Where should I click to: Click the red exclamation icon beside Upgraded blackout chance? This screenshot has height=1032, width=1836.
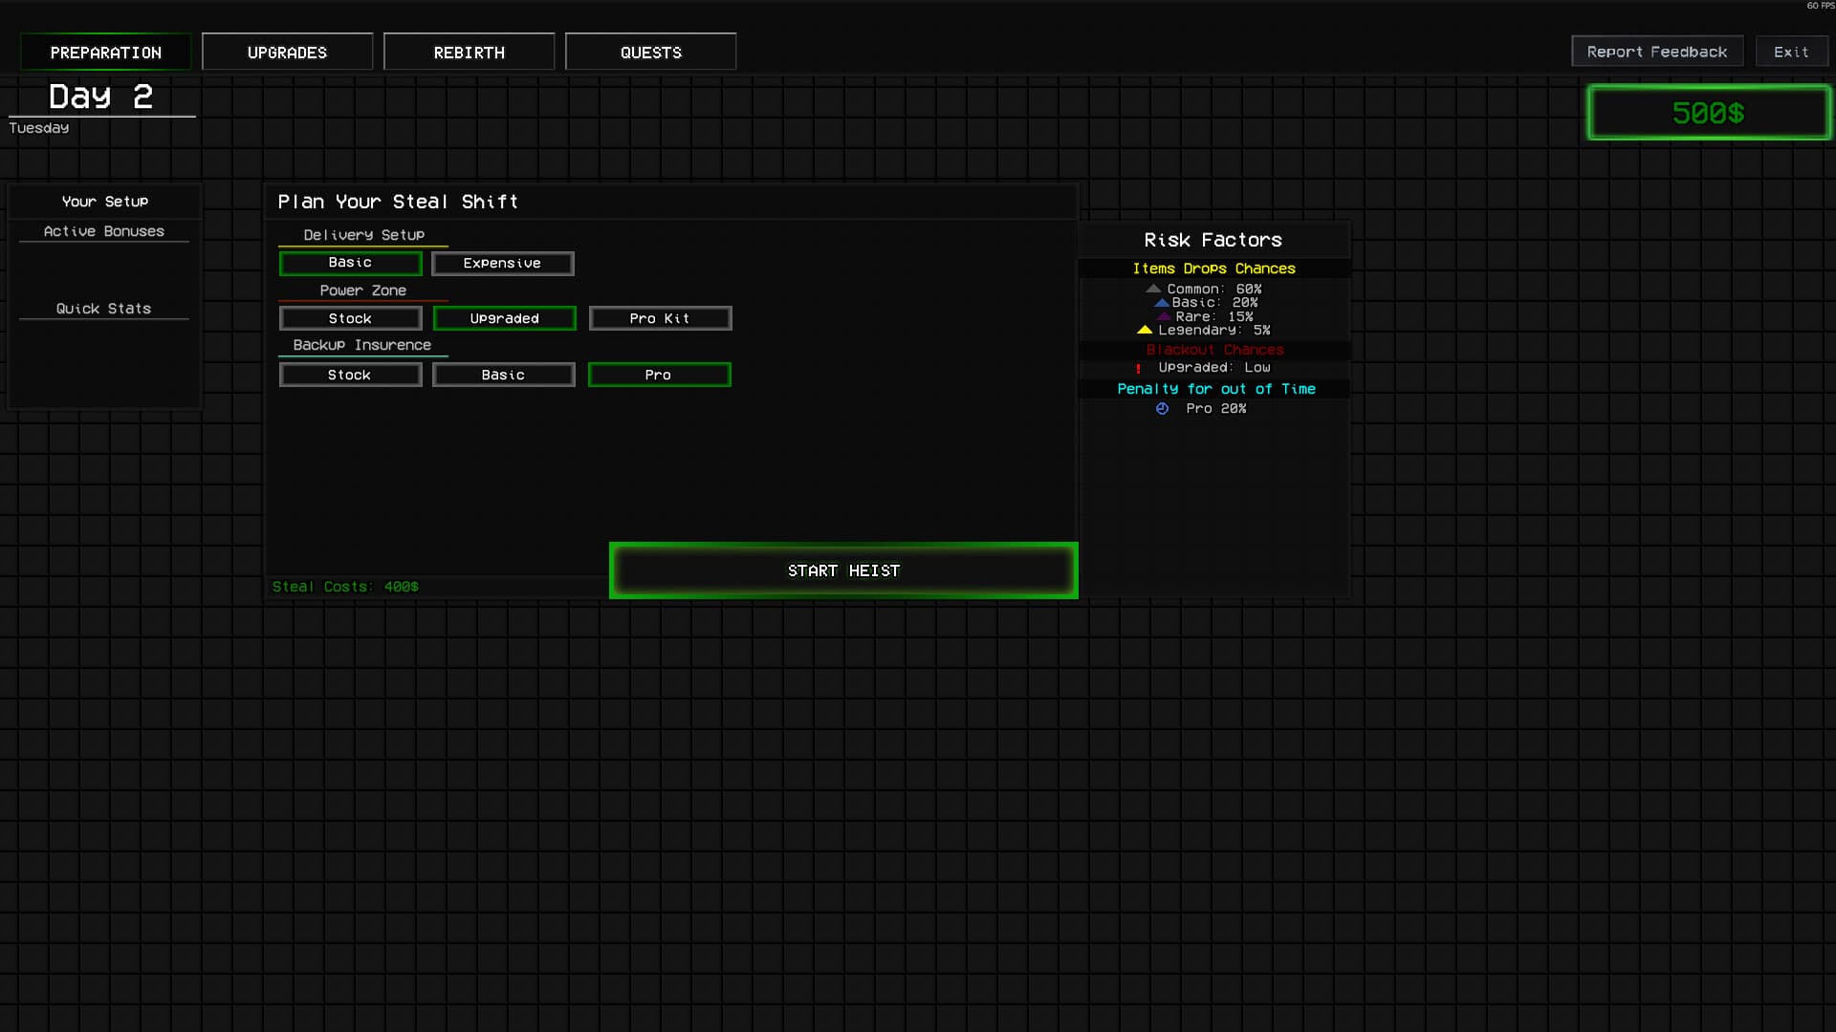pyautogui.click(x=1138, y=368)
